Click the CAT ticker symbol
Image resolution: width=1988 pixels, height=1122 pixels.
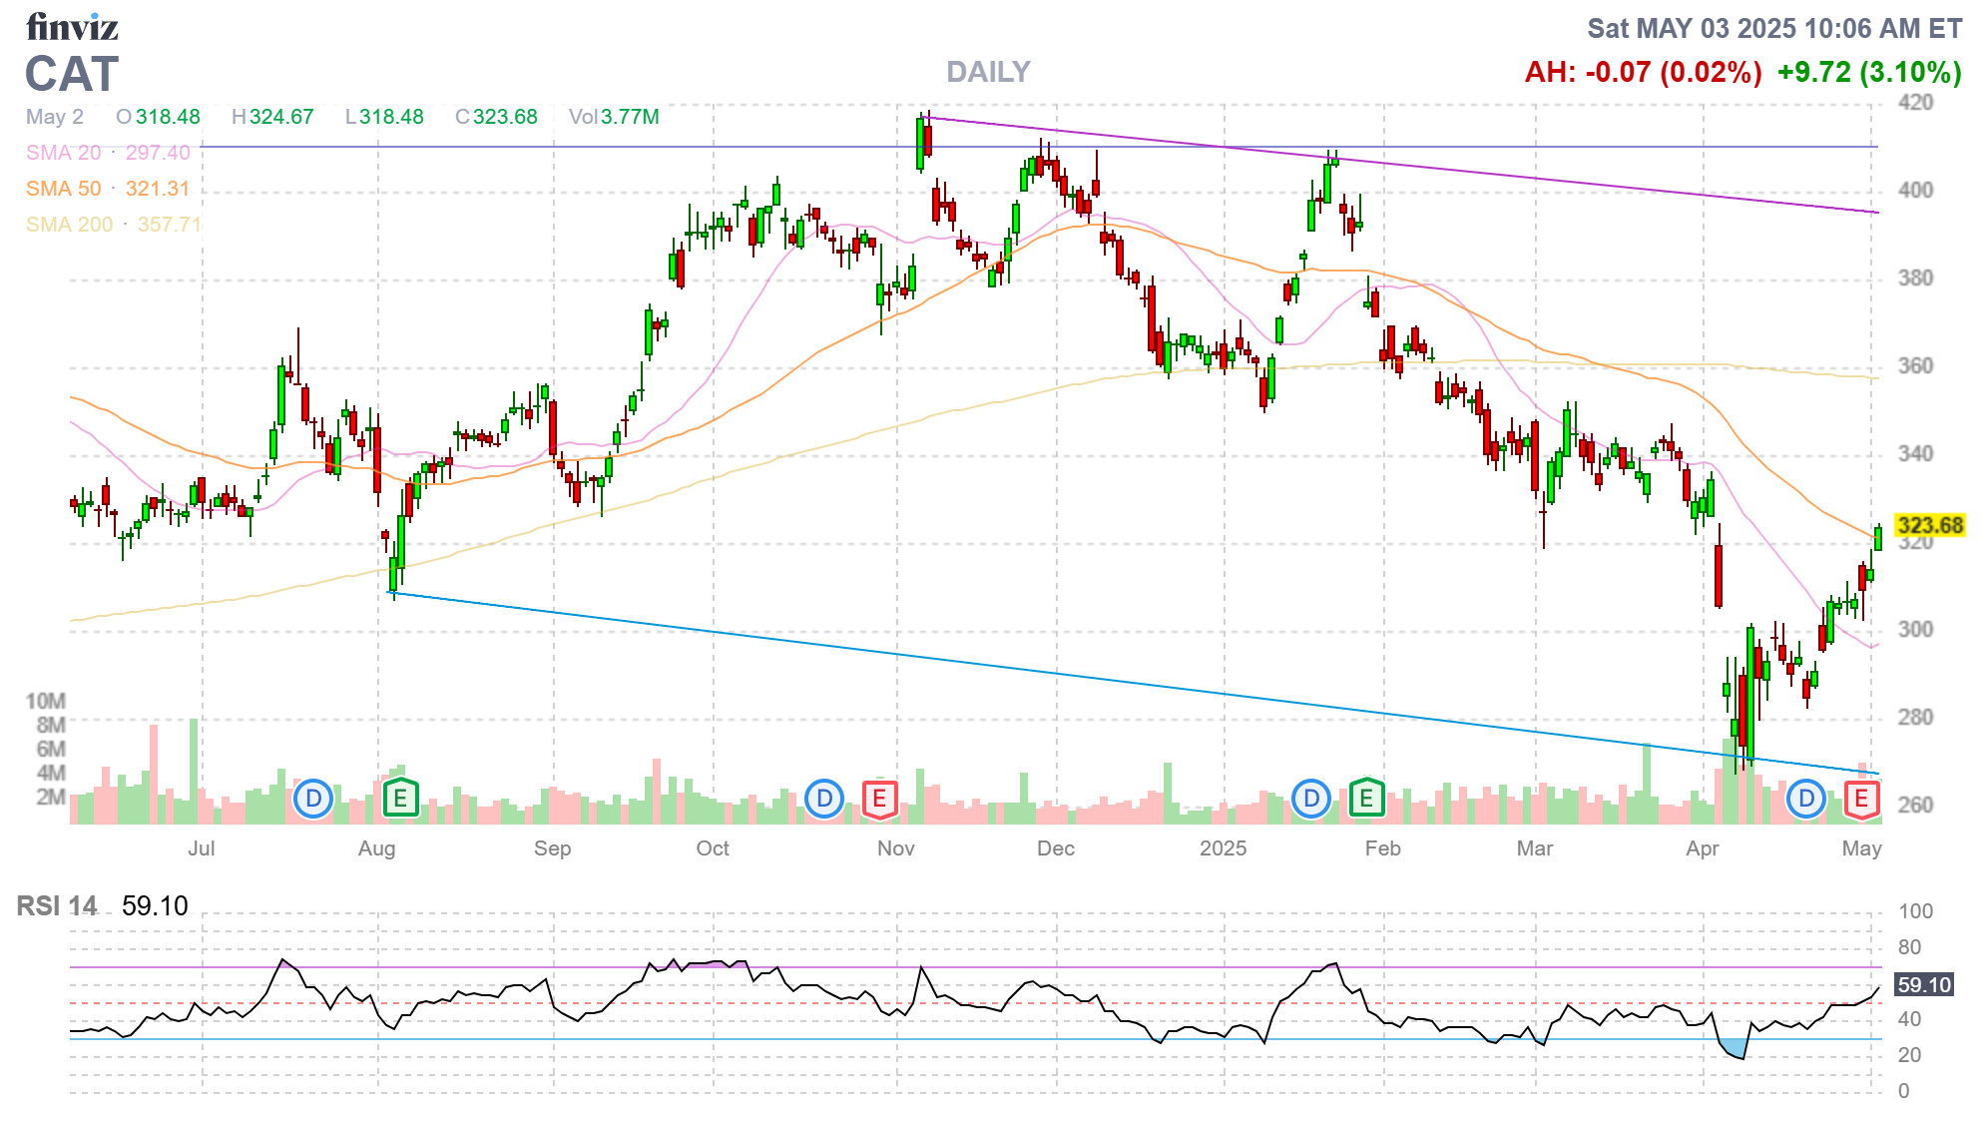coord(72,75)
